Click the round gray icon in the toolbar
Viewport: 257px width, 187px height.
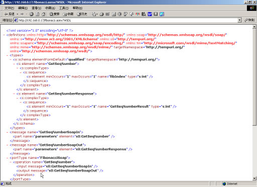119,14
